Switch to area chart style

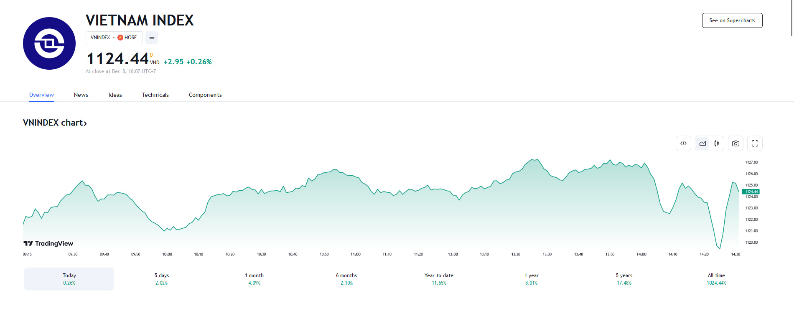point(702,143)
